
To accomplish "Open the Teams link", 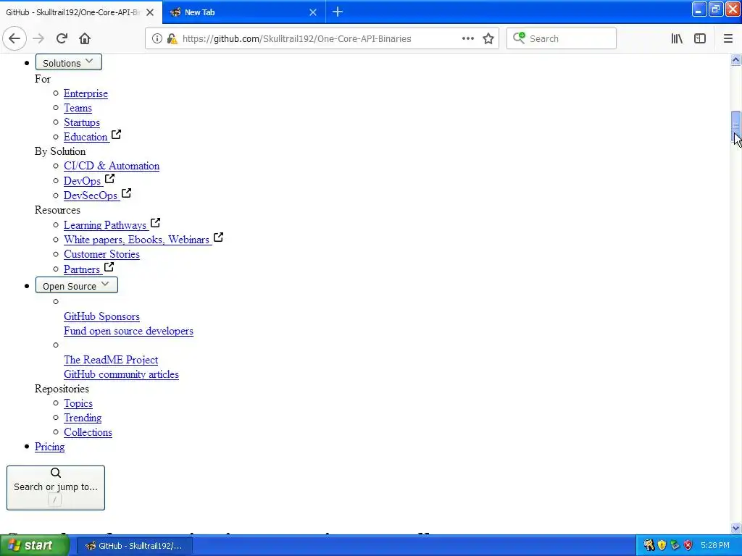I will click(78, 109).
